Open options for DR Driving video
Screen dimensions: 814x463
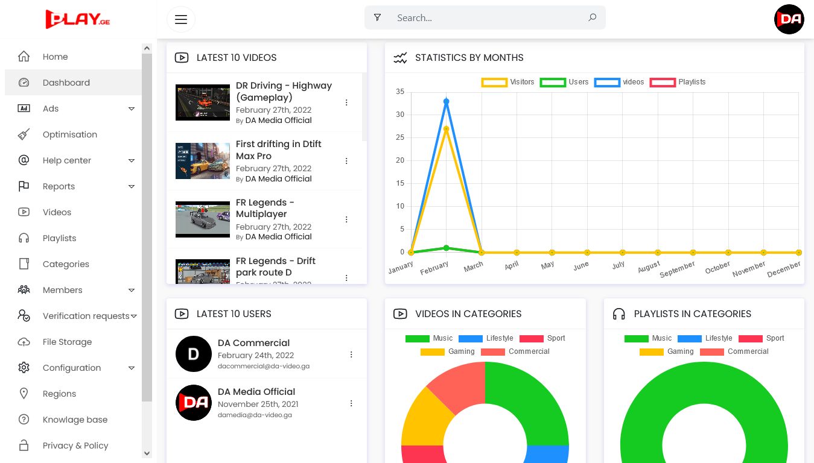[346, 102]
